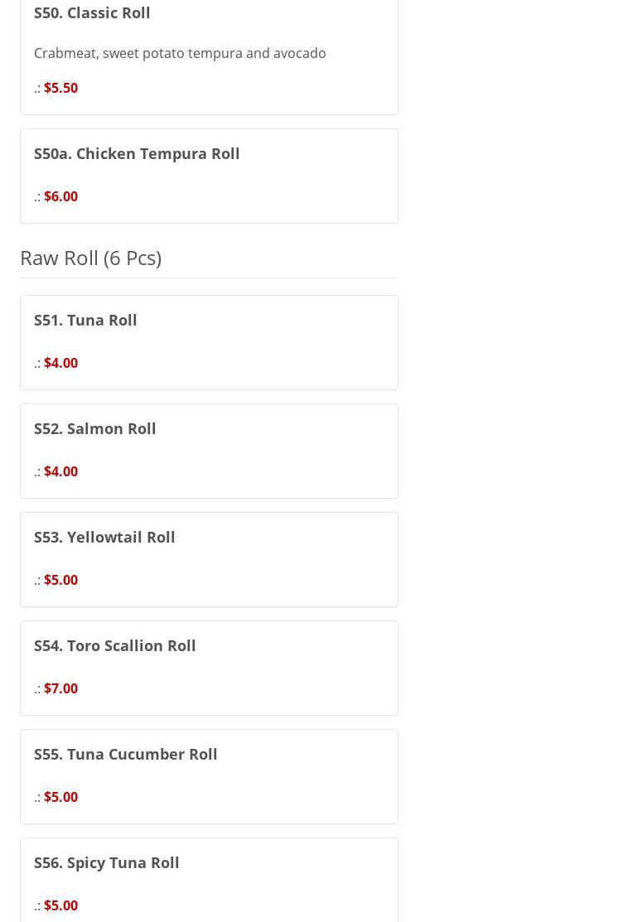Viewport: 638px width, 922px height.
Task: Open the S51. Tuna Roll item
Action: tap(85, 320)
